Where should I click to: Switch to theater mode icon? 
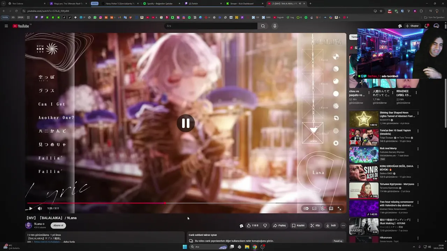pyautogui.click(x=331, y=208)
